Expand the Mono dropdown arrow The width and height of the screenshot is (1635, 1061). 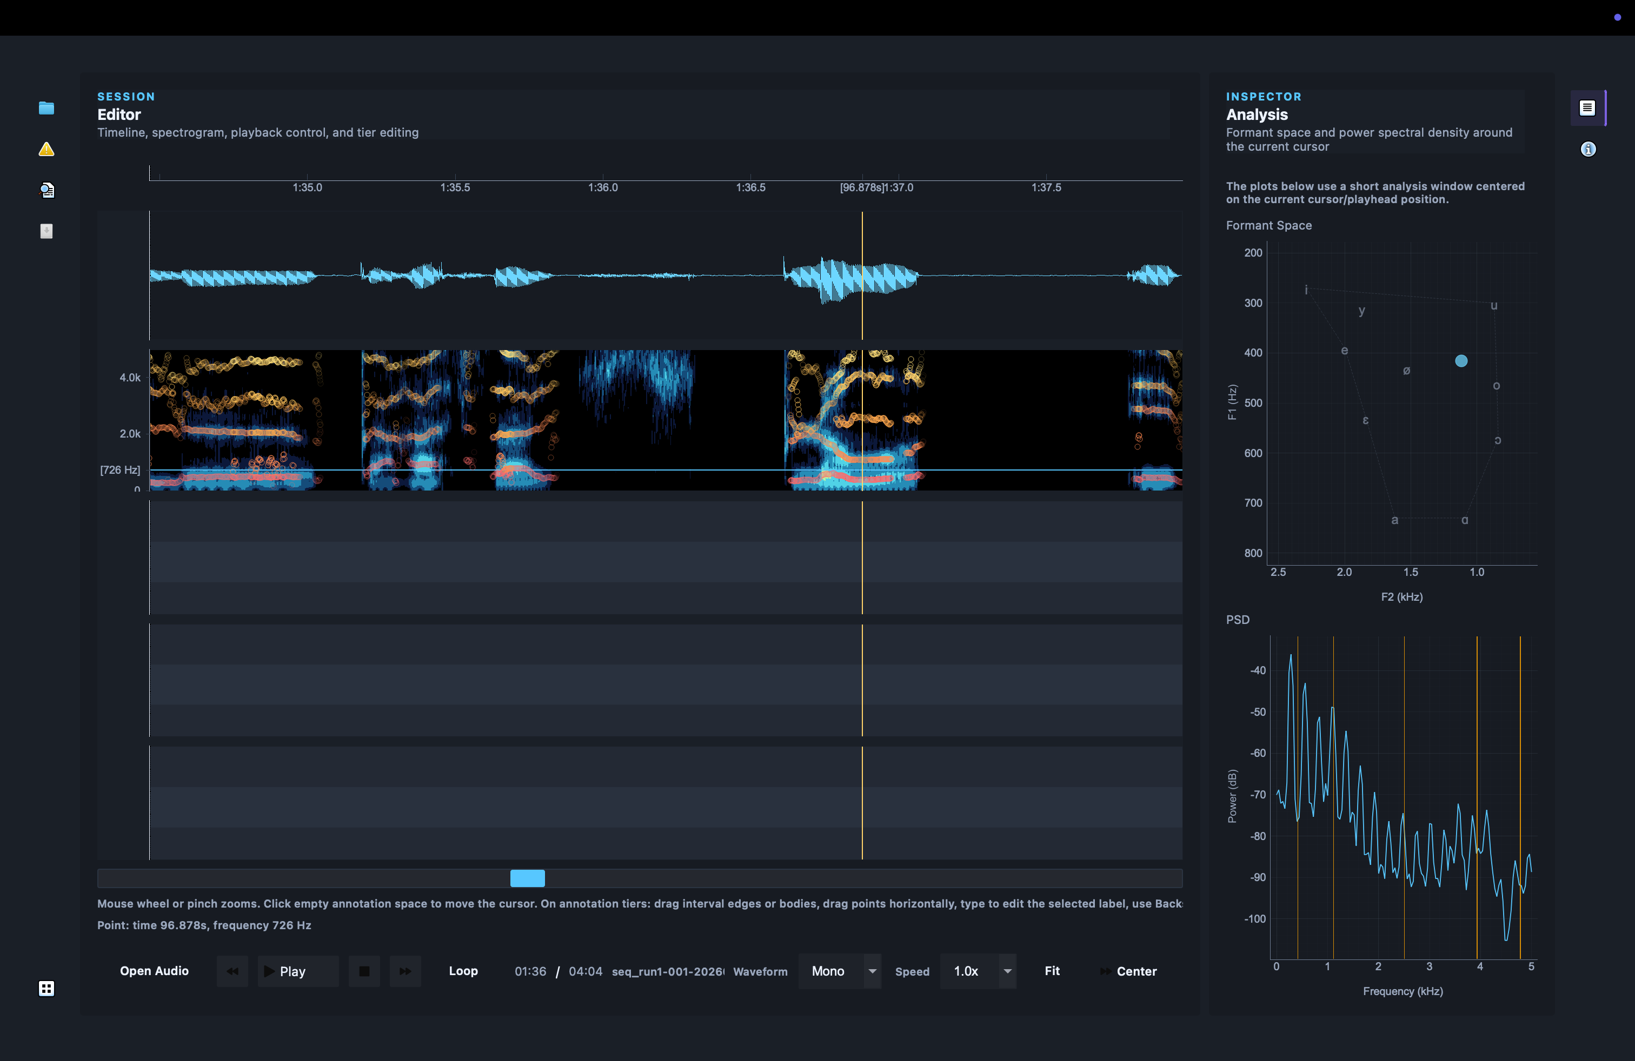(873, 971)
